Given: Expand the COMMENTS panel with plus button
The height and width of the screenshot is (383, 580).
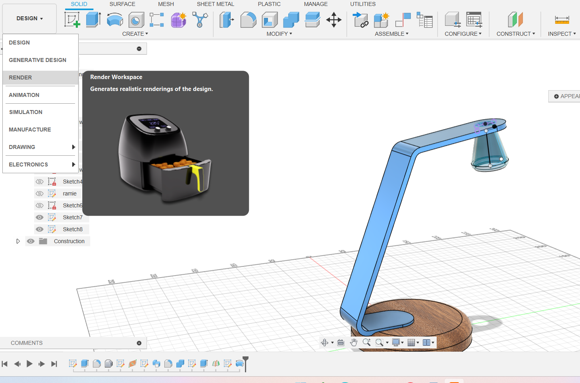Looking at the screenshot, I should [x=139, y=343].
